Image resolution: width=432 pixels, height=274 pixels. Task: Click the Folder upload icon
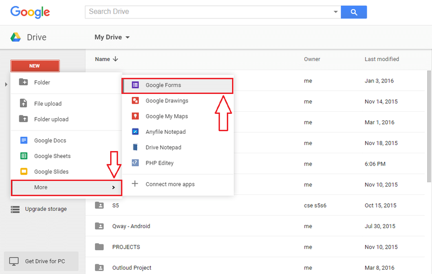23,119
